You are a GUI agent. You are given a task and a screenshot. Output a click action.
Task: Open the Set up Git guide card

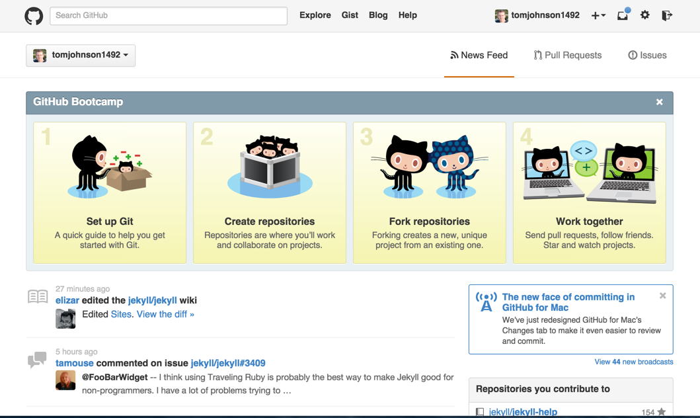110,192
